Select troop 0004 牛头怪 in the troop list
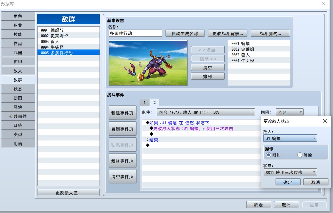 tap(68, 47)
